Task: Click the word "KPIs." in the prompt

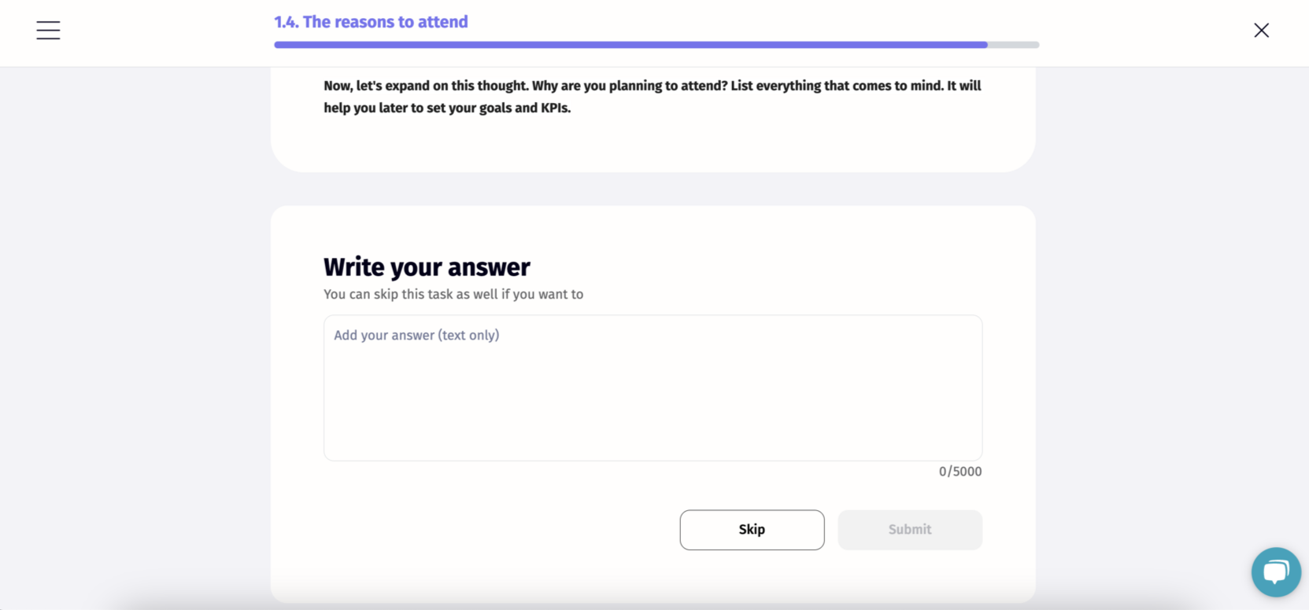Action: pyautogui.click(x=556, y=108)
